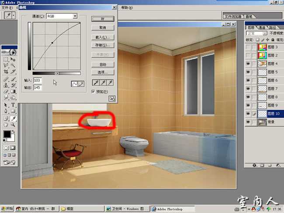284x213 pixels.
Task: Open the 画笔 brushes tab
Action: [249, 17]
